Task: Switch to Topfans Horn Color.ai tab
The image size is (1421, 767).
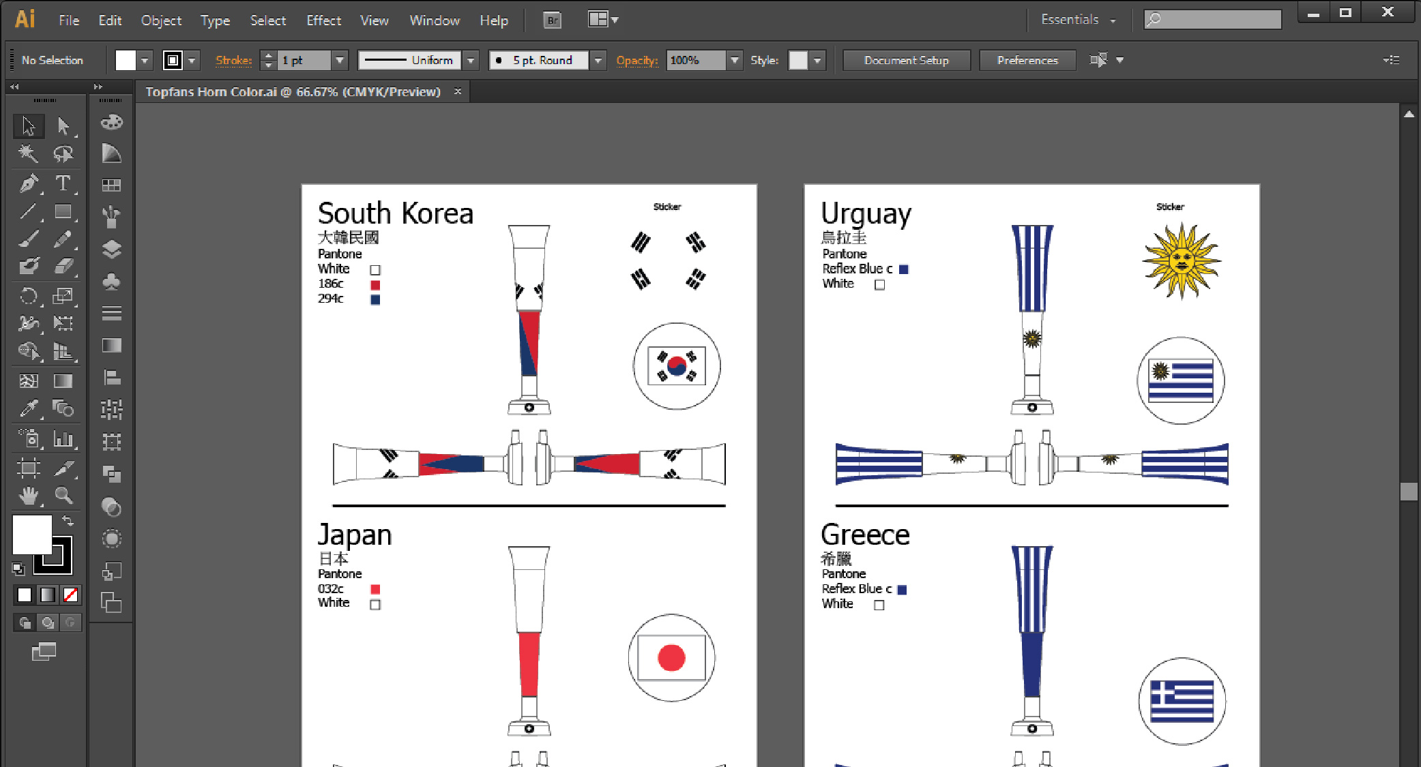Action: coord(293,91)
